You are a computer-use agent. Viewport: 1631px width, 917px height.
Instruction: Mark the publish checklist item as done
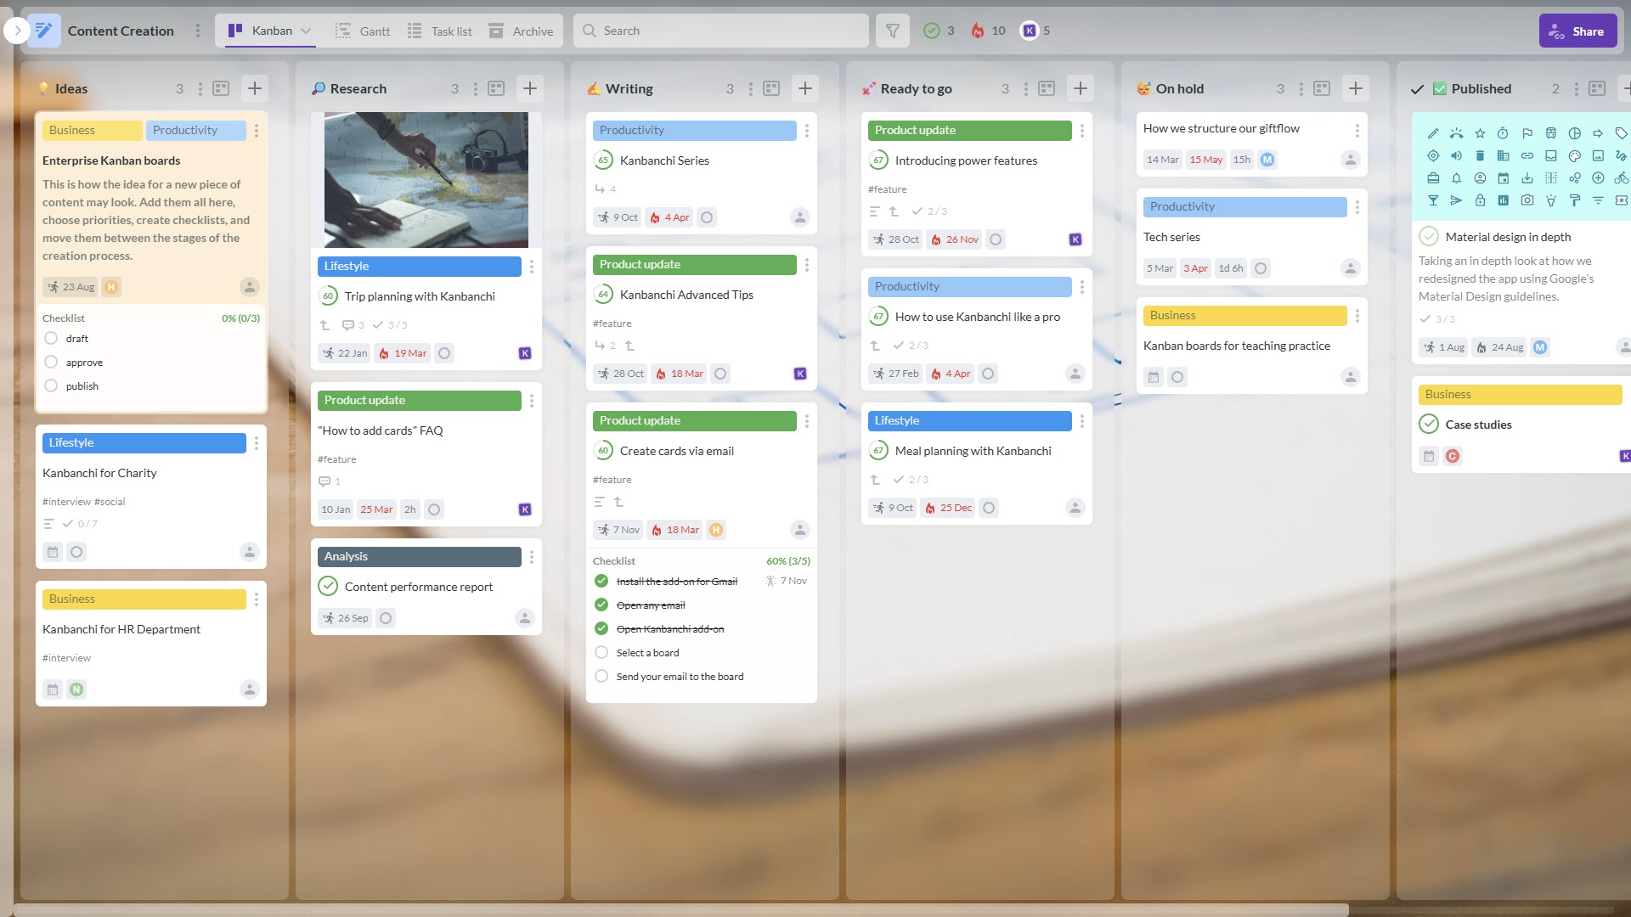pyautogui.click(x=51, y=385)
